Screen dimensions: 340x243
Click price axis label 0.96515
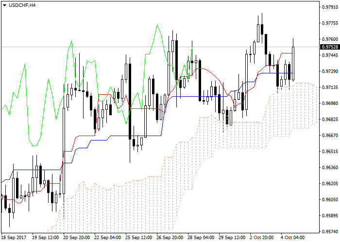330,152
